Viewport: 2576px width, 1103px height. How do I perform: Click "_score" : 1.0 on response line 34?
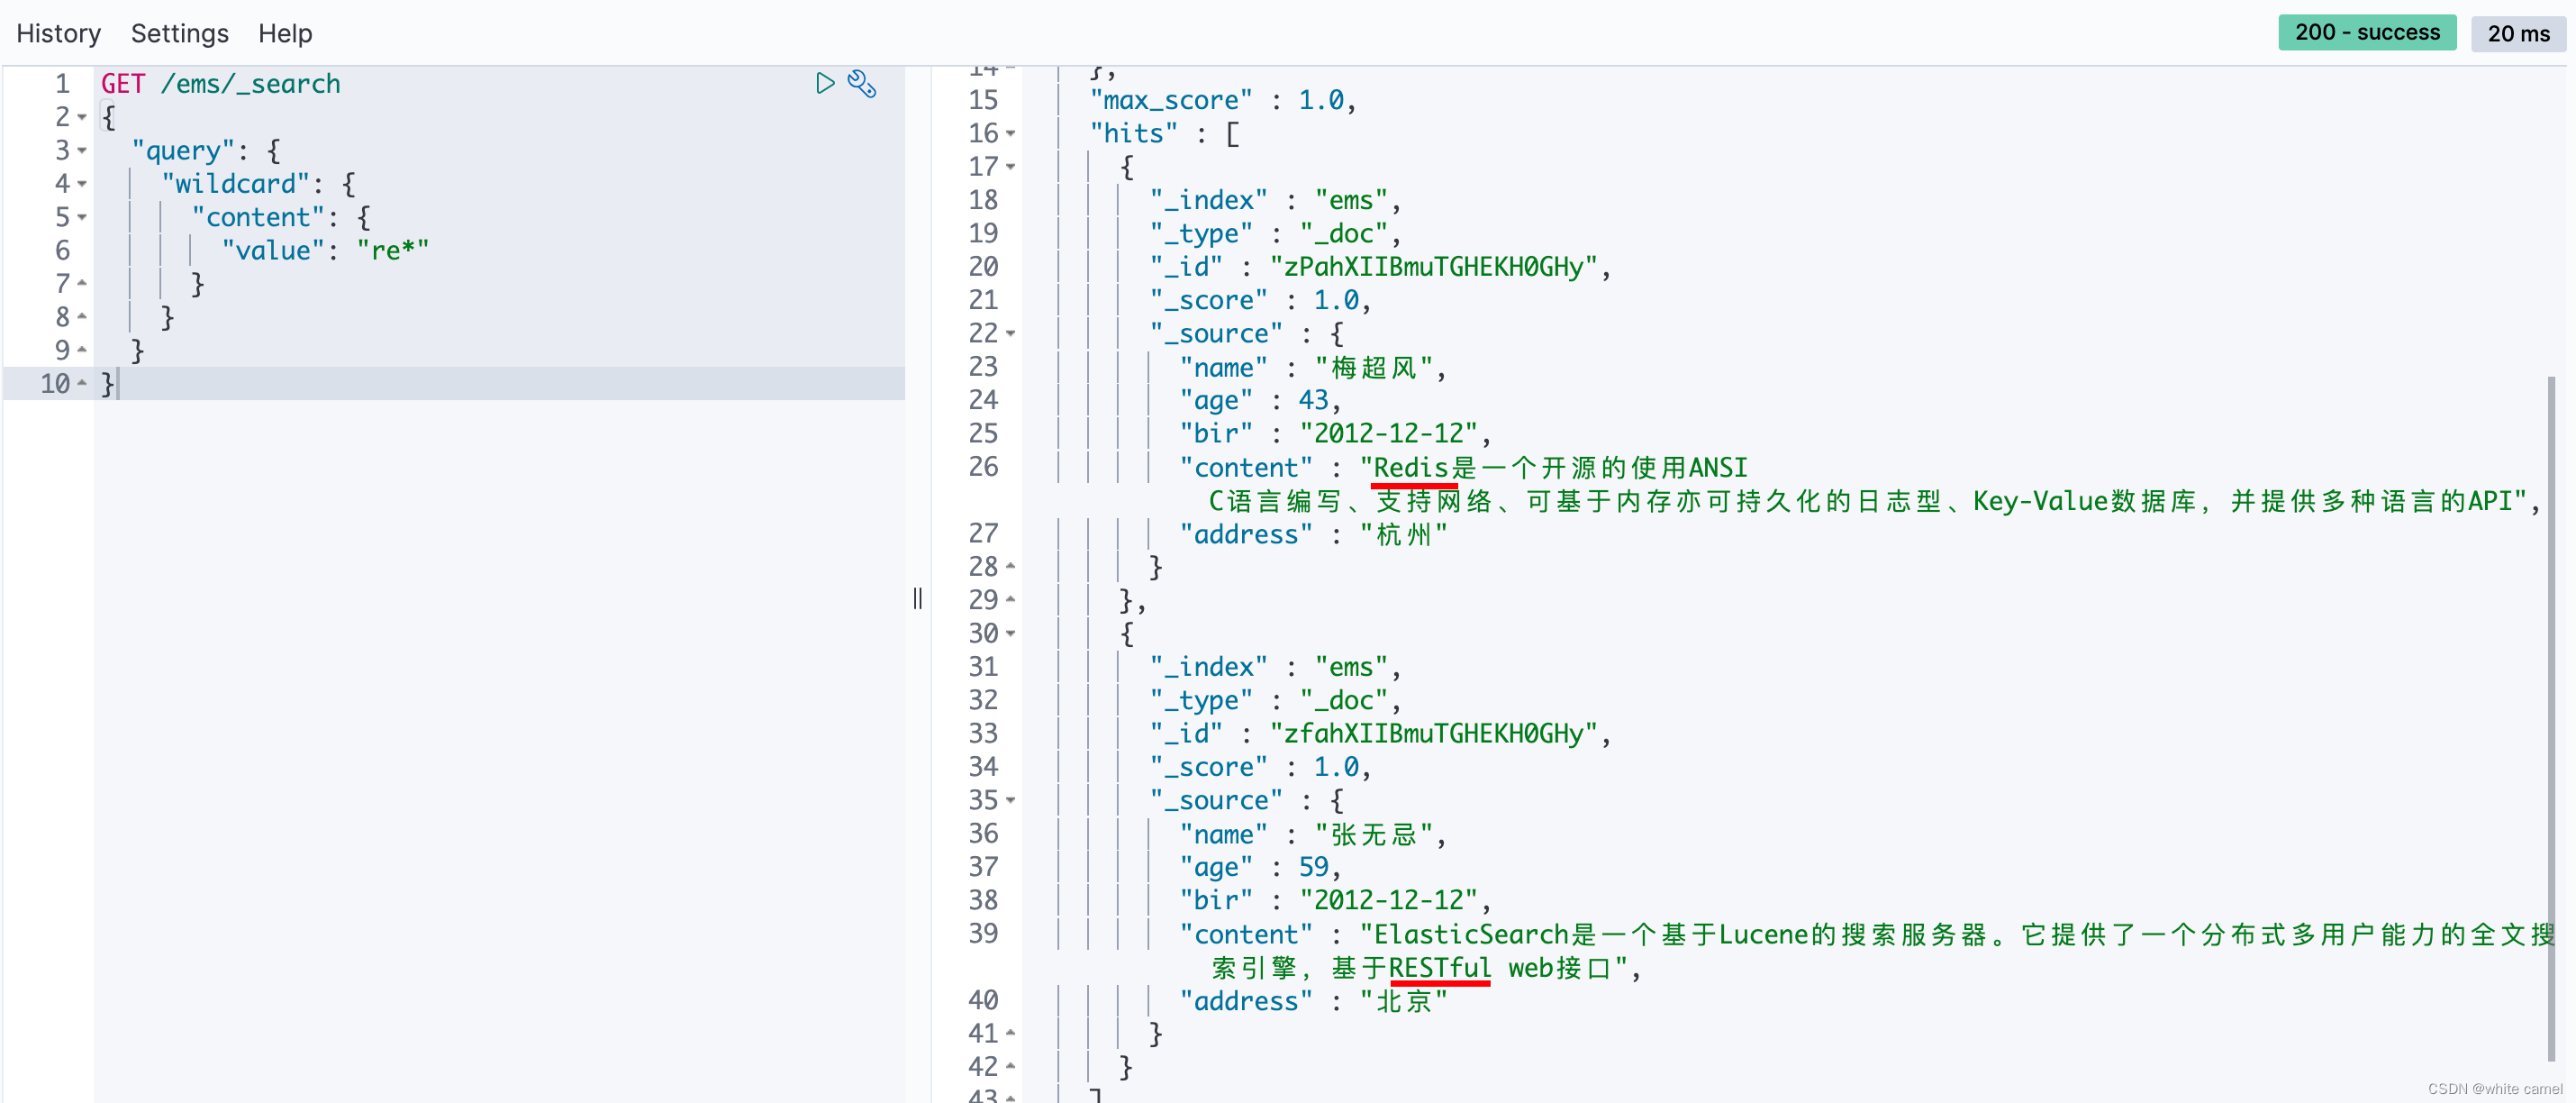click(x=1254, y=767)
